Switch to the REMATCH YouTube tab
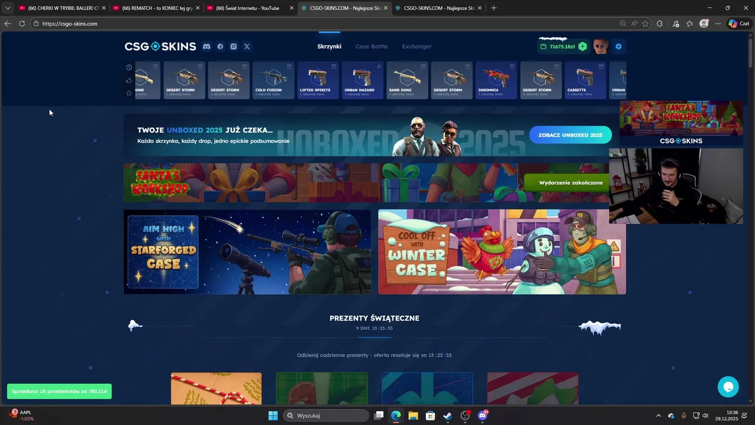The width and height of the screenshot is (755, 425). click(x=156, y=8)
